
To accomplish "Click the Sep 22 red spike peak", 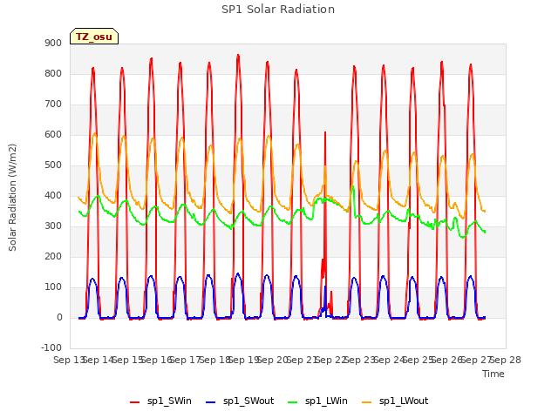I will point(325,132).
